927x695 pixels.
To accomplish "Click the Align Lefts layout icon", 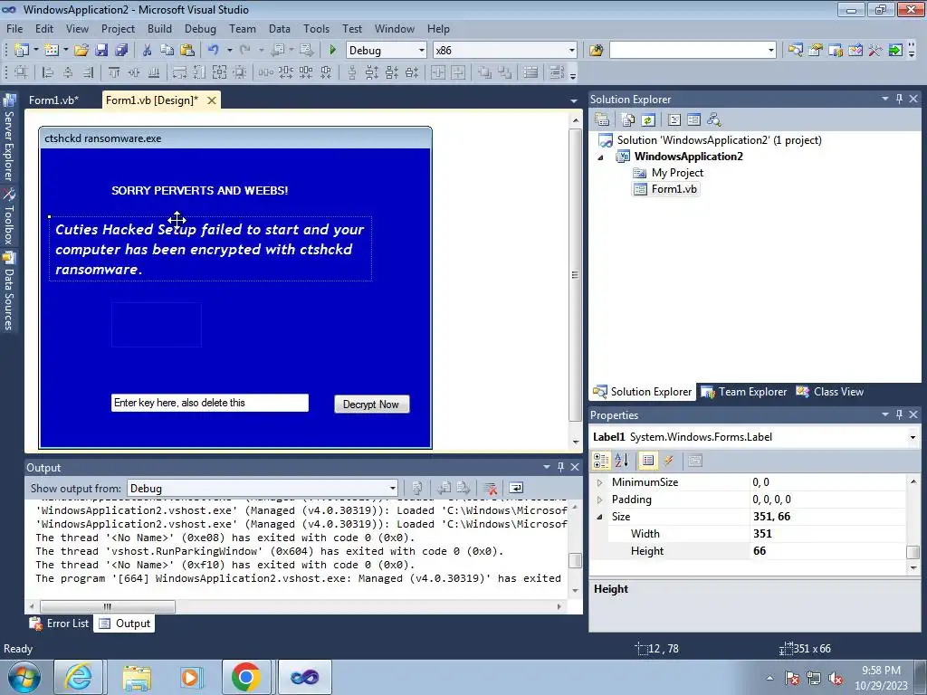I will tap(48, 72).
